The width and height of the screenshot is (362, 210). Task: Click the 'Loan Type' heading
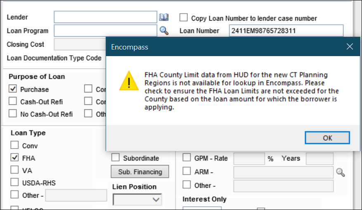point(28,133)
